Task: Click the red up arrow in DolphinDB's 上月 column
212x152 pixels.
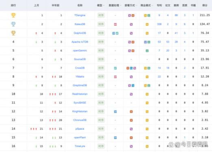Action: point(36,33)
